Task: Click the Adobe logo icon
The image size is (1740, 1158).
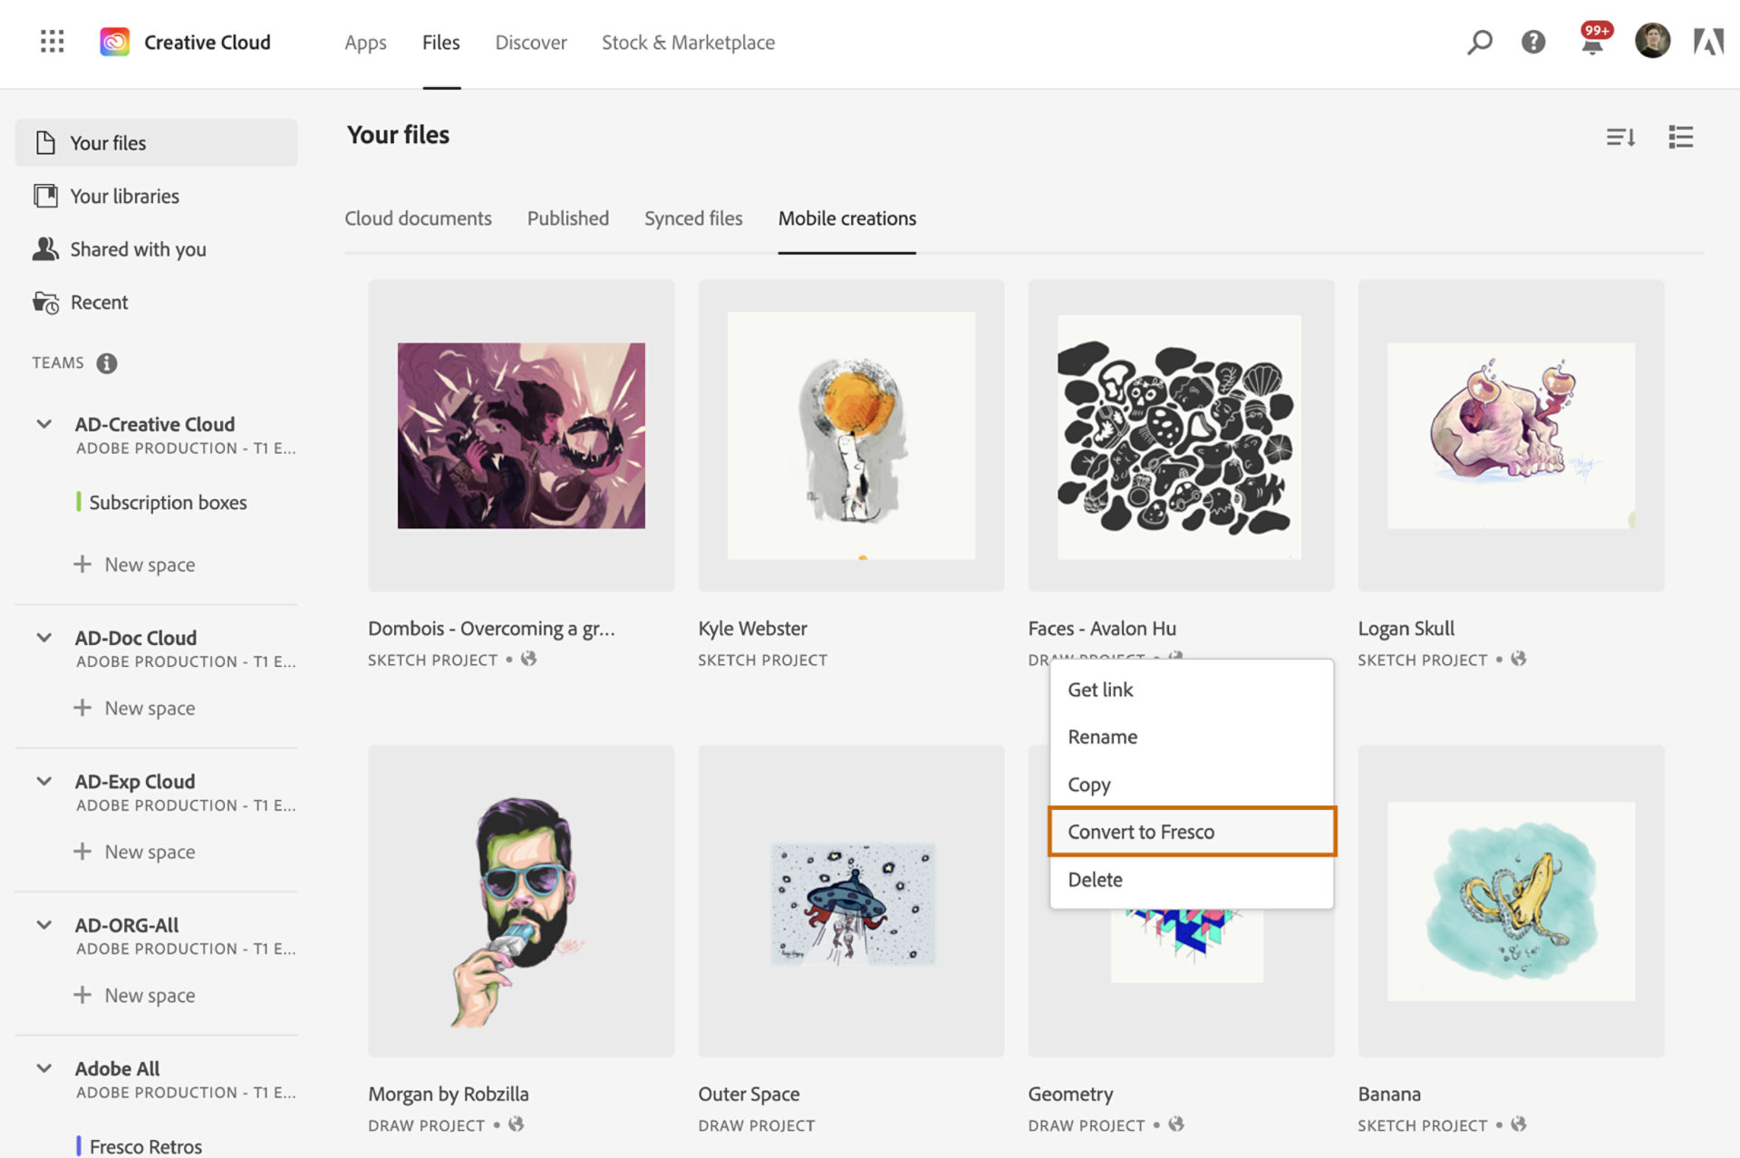Action: 1708,42
